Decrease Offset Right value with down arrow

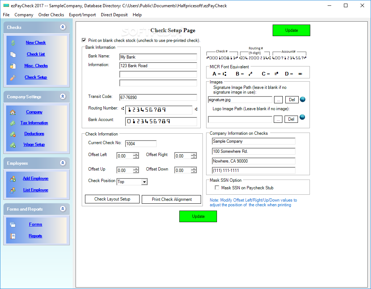pyautogui.click(x=194, y=157)
